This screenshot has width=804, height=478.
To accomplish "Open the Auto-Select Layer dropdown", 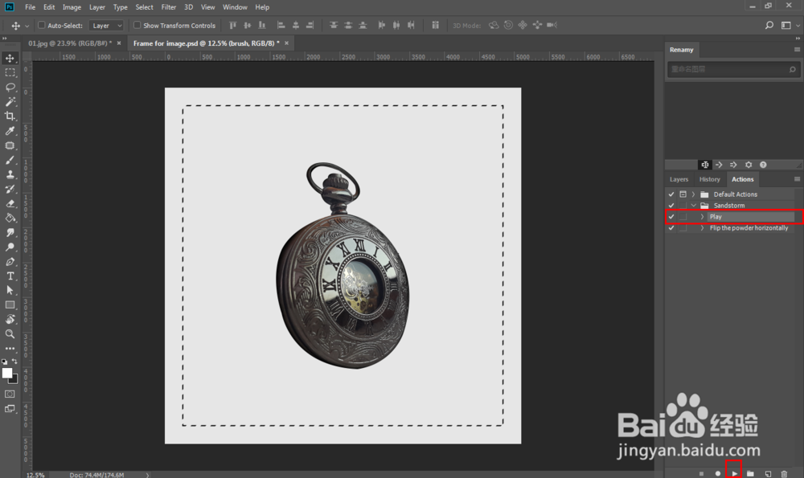I will coord(106,26).
